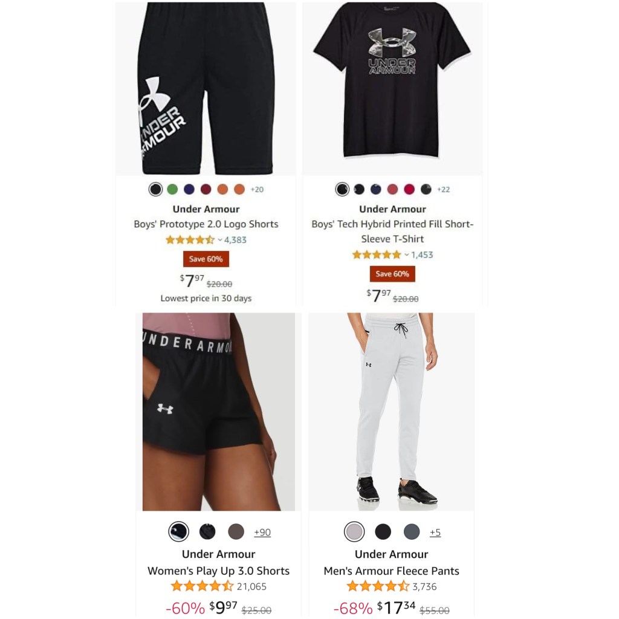Select green swatch for Prototype 2.0 Logo Shorts
The width and height of the screenshot is (619, 619).
[172, 189]
